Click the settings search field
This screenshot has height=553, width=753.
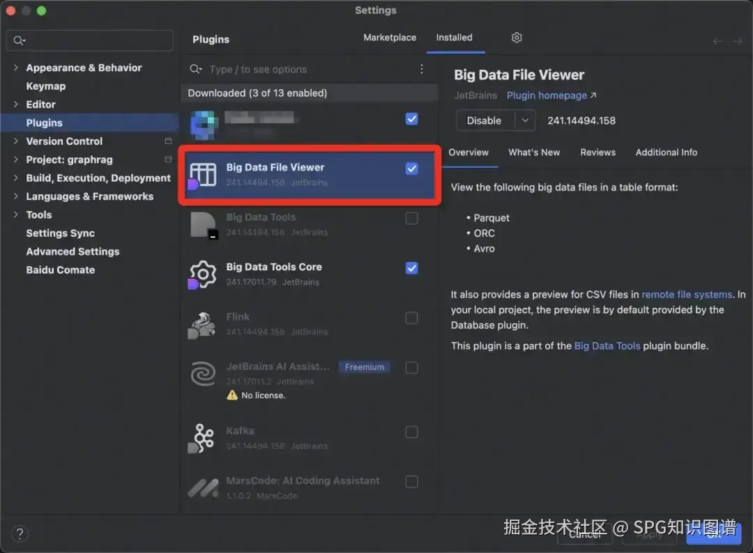point(90,40)
